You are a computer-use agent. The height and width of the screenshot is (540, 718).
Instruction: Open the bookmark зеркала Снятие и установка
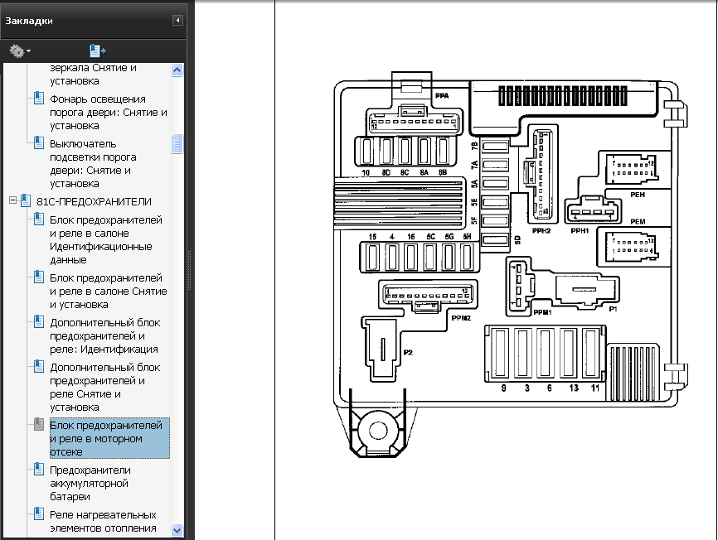pos(93,75)
